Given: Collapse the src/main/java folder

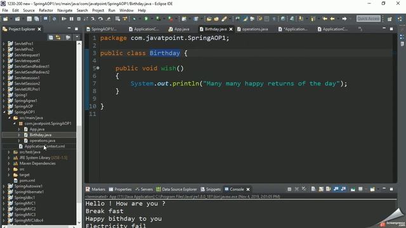Looking at the screenshot, I should click(10, 118).
